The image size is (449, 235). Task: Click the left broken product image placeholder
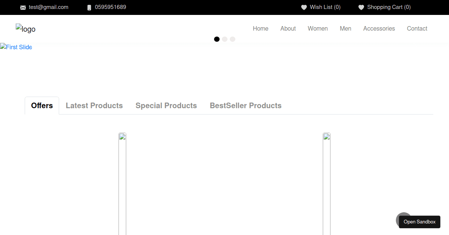click(122, 136)
